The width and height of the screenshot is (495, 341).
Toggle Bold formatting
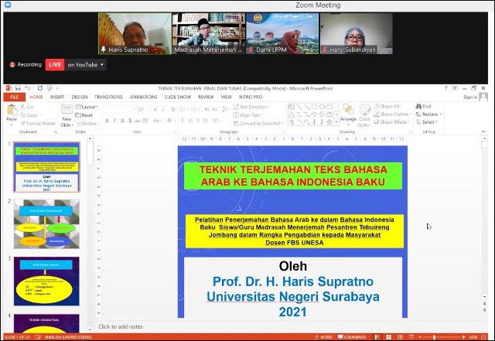point(107,121)
